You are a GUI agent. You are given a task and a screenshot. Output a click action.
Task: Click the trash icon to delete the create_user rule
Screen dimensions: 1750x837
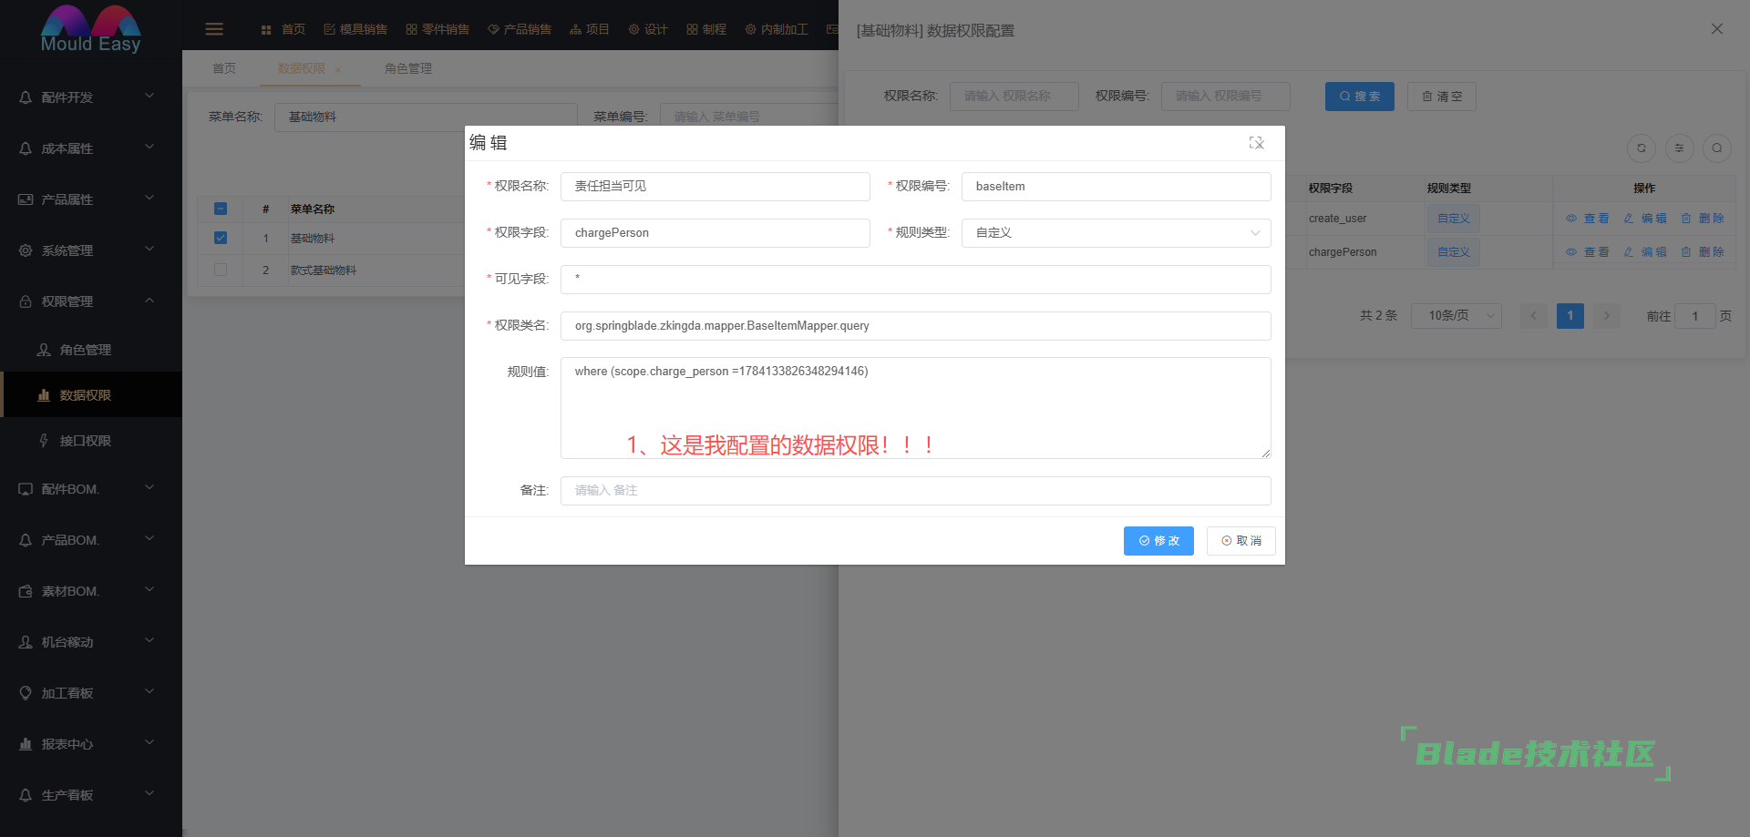1686,219
